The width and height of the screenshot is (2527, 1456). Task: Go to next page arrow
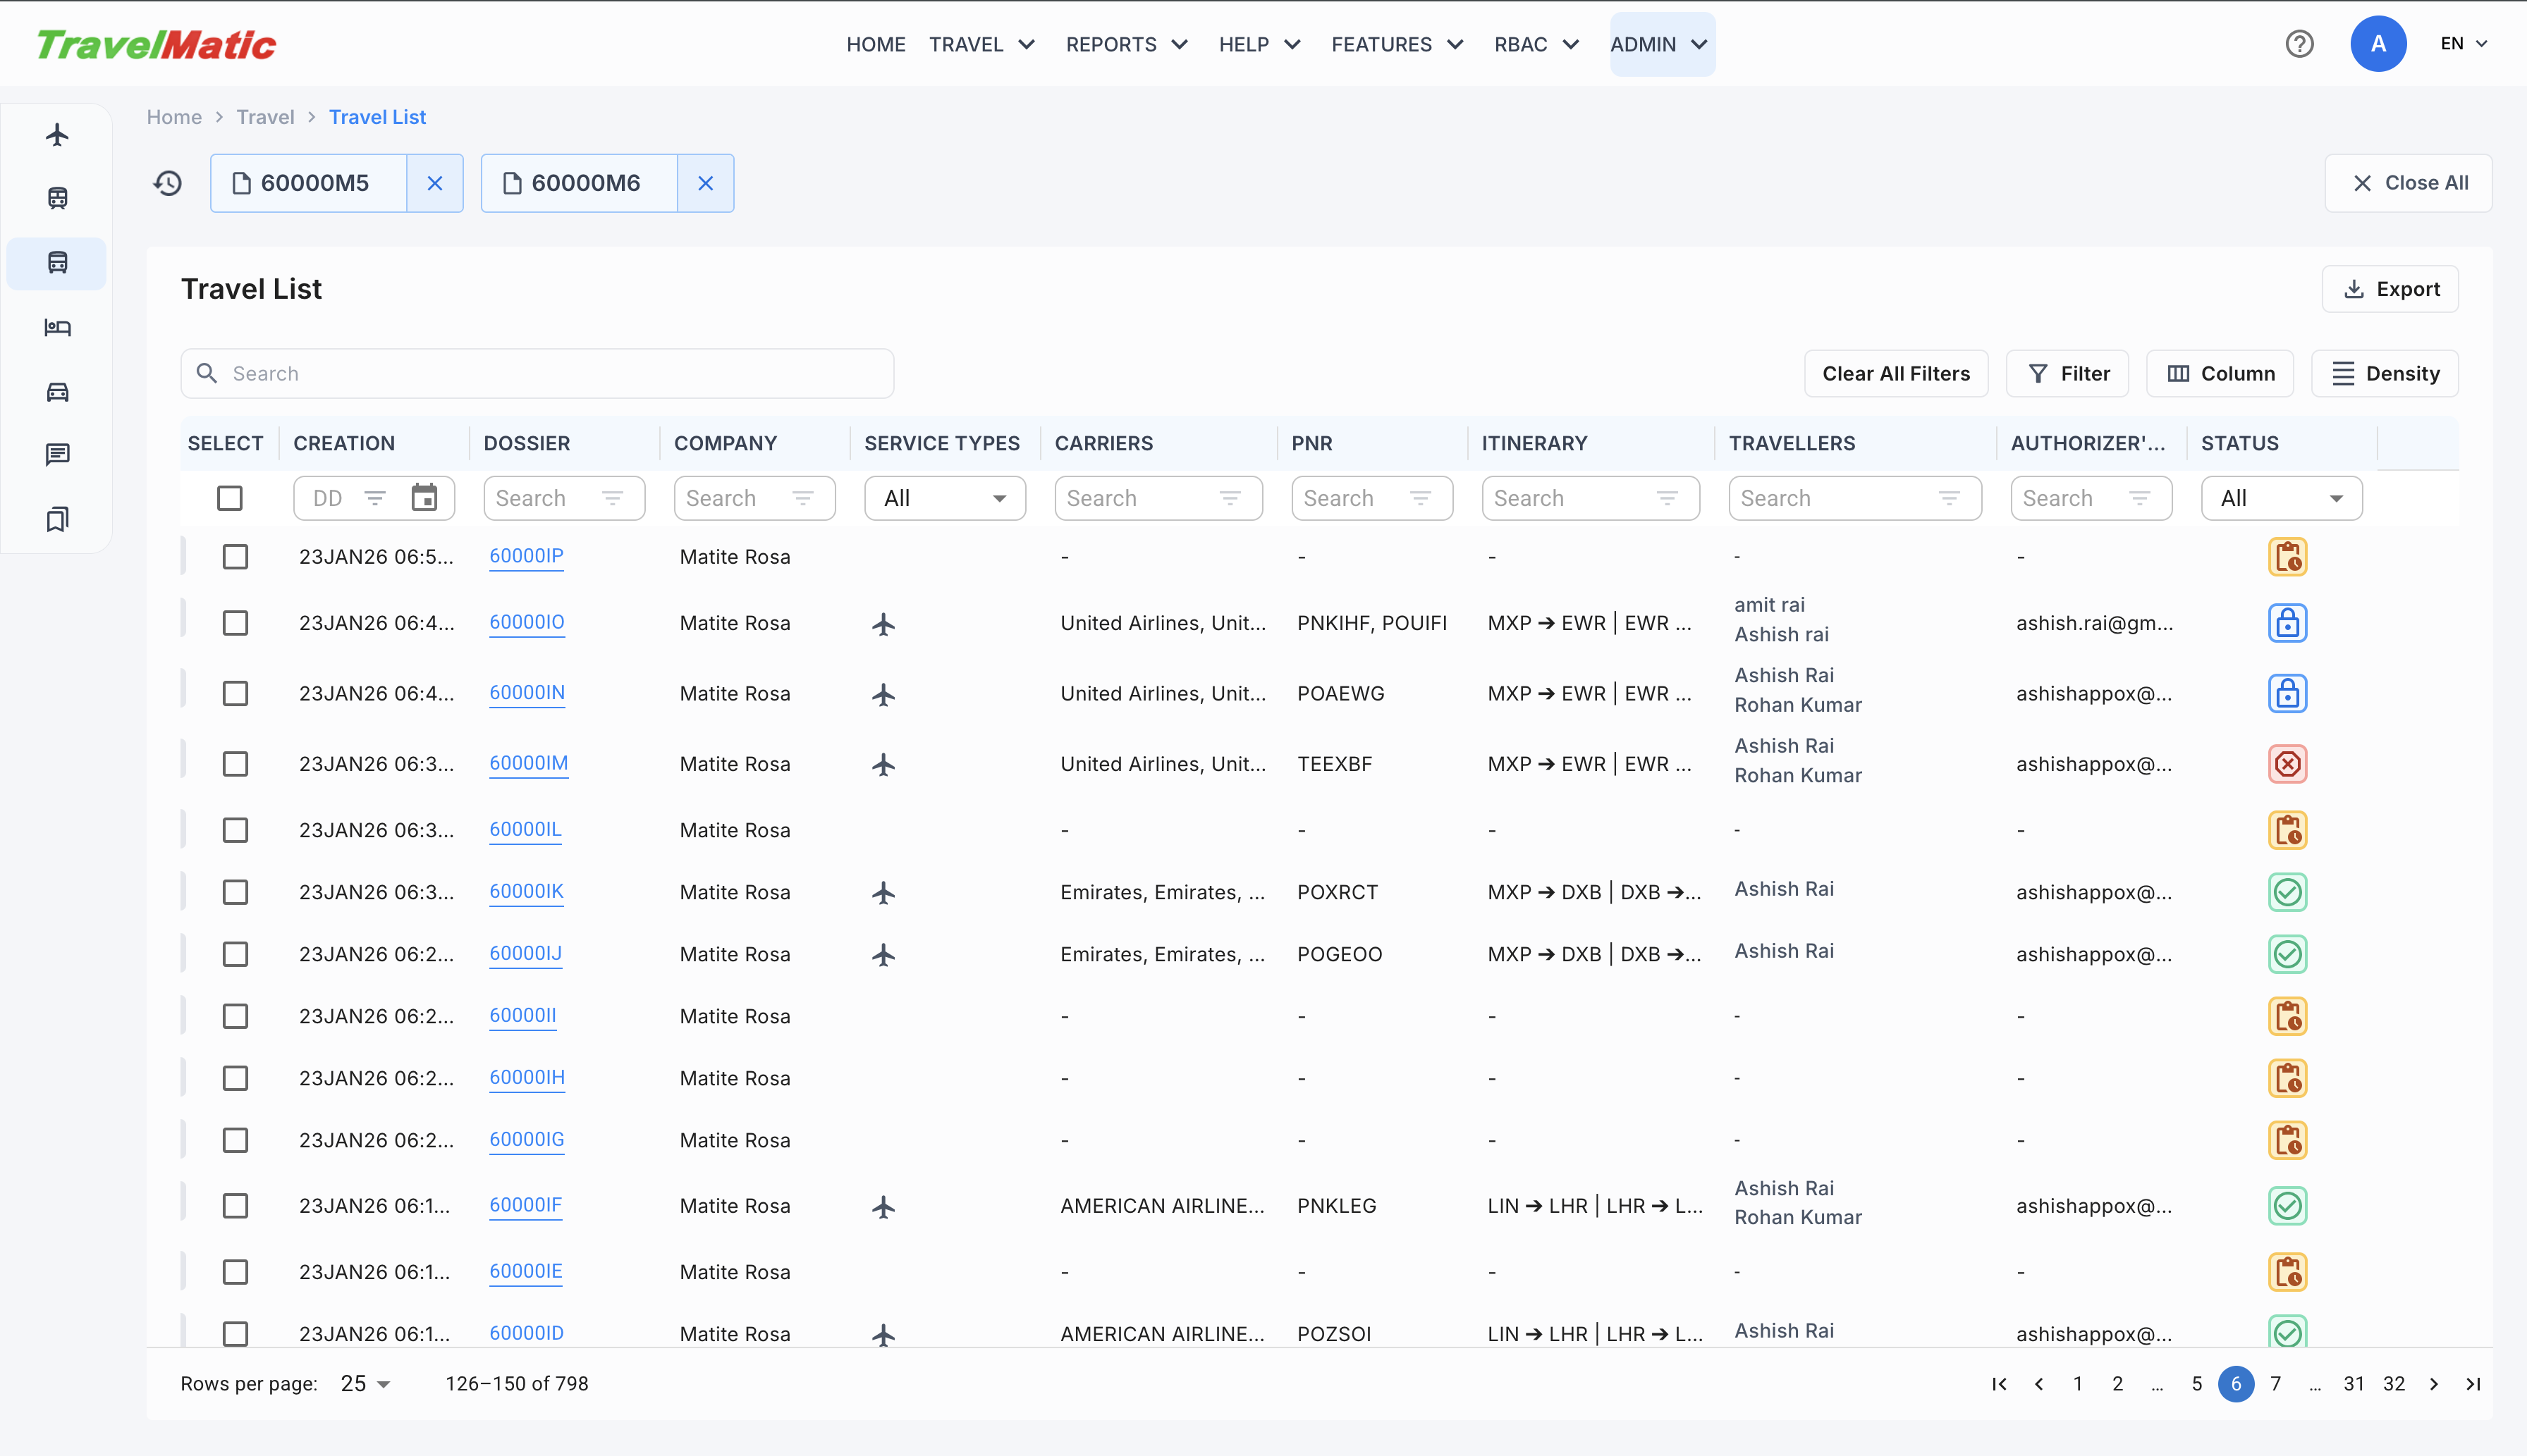pos(2434,1384)
